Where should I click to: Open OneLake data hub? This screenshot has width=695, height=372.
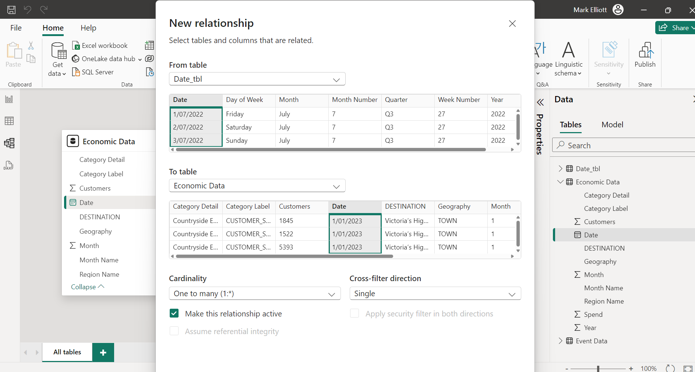click(107, 59)
